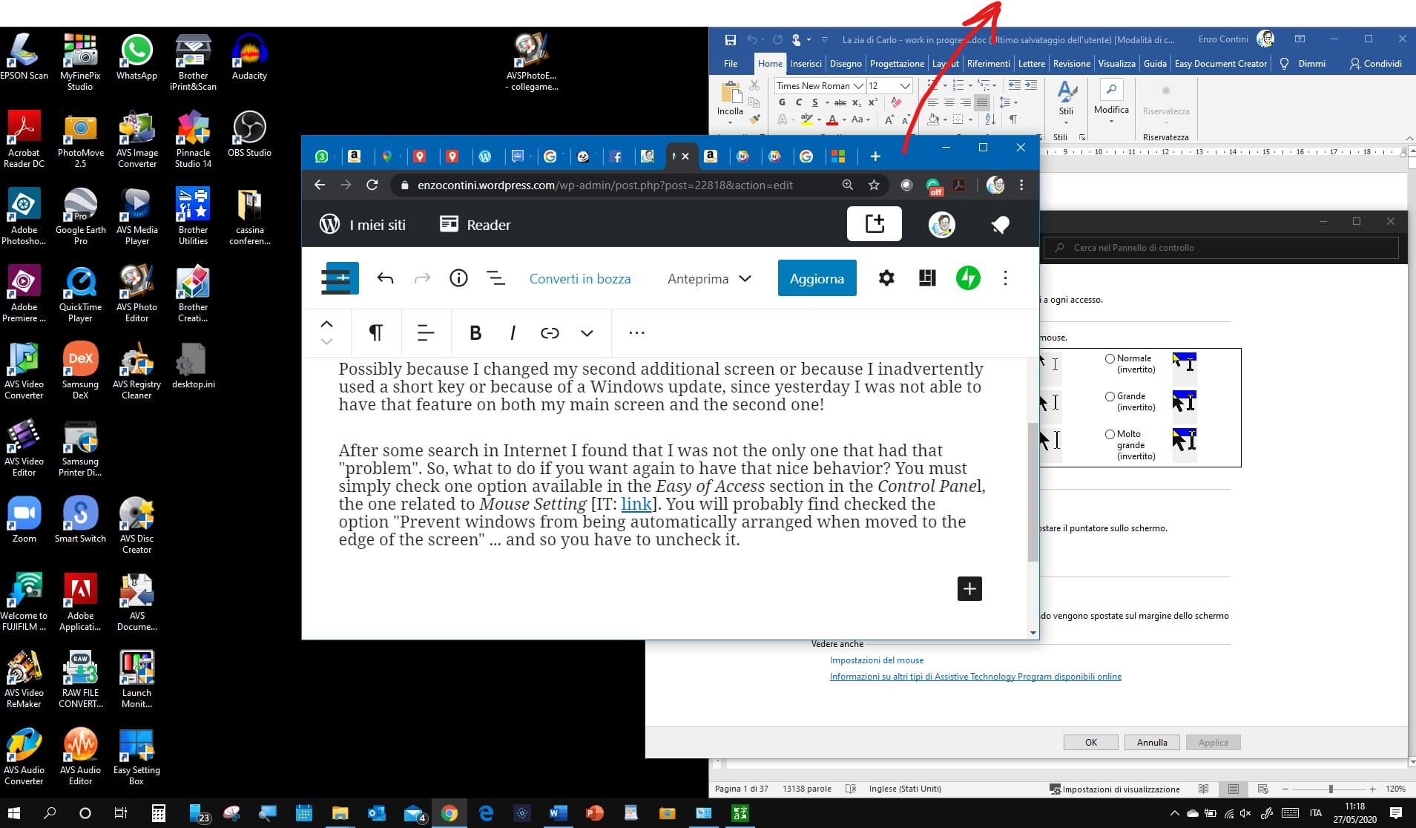The image size is (1416, 828).
Task: Click the Bold formatting icon in WordPress editor
Action: point(475,333)
